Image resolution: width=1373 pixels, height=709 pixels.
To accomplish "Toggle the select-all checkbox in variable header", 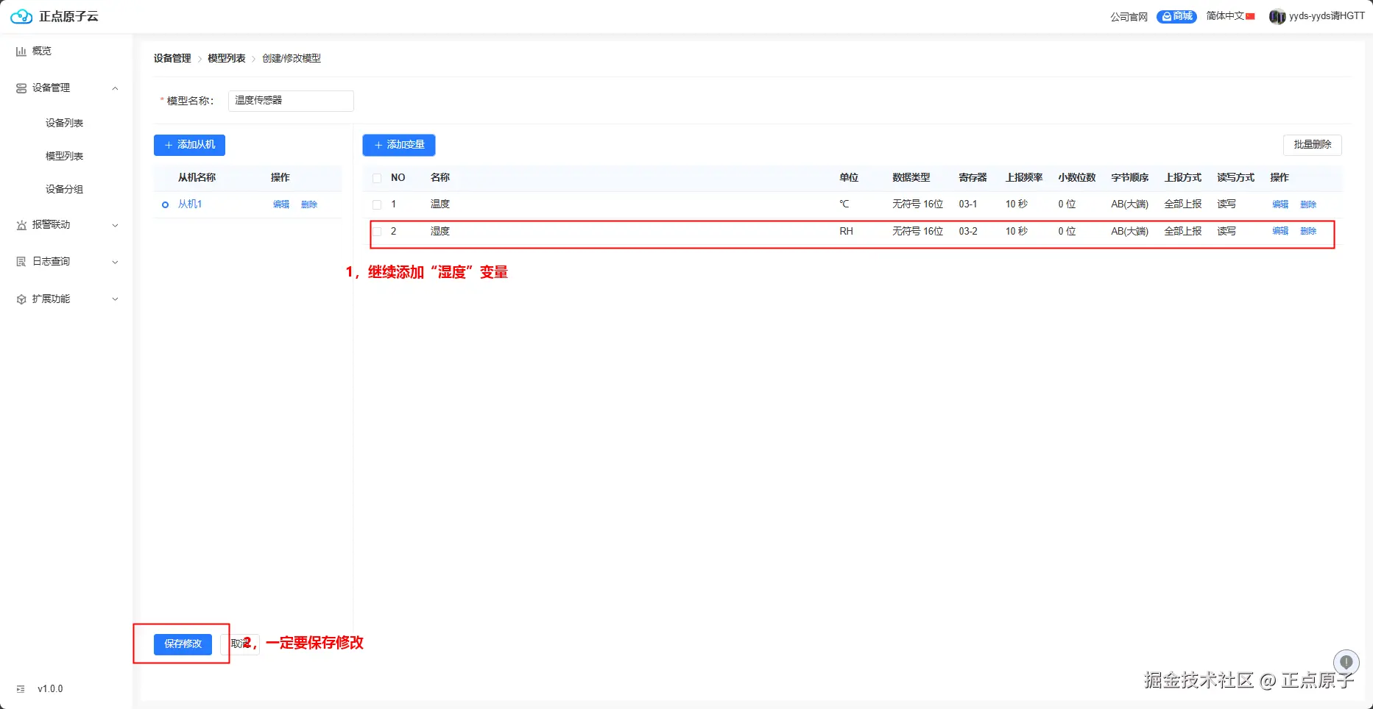I will 377,178.
